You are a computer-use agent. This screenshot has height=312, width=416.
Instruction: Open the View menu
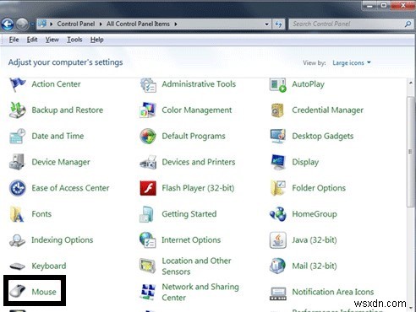(52, 40)
